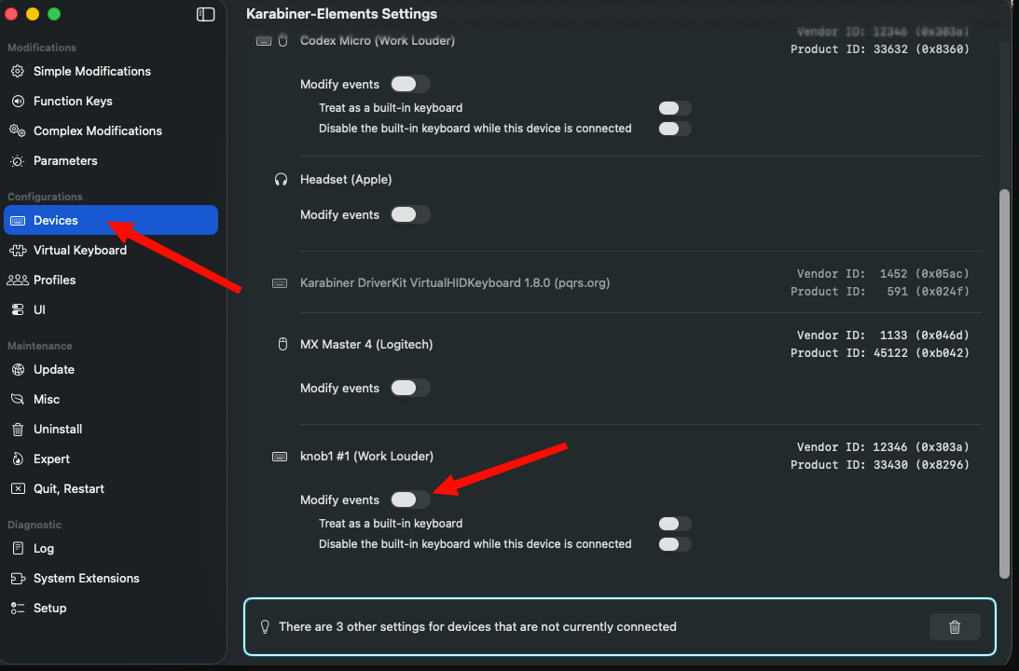This screenshot has height=671, width=1019.
Task: Click the Devices keyboard icon in sidebar
Action: [18, 221]
